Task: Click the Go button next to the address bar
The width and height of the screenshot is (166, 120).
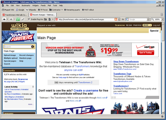Action: click(x=123, y=19)
